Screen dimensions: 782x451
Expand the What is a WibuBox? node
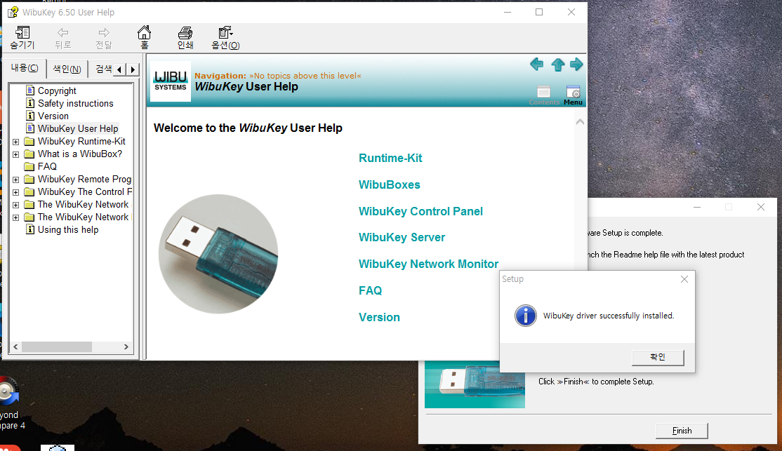[x=16, y=154]
